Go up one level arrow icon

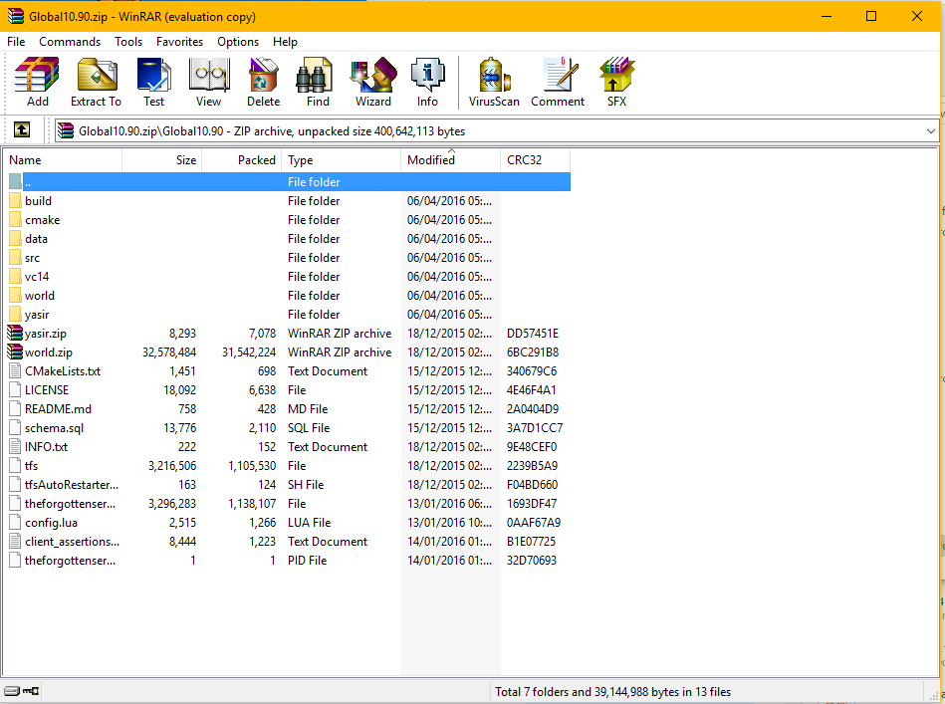(x=22, y=129)
